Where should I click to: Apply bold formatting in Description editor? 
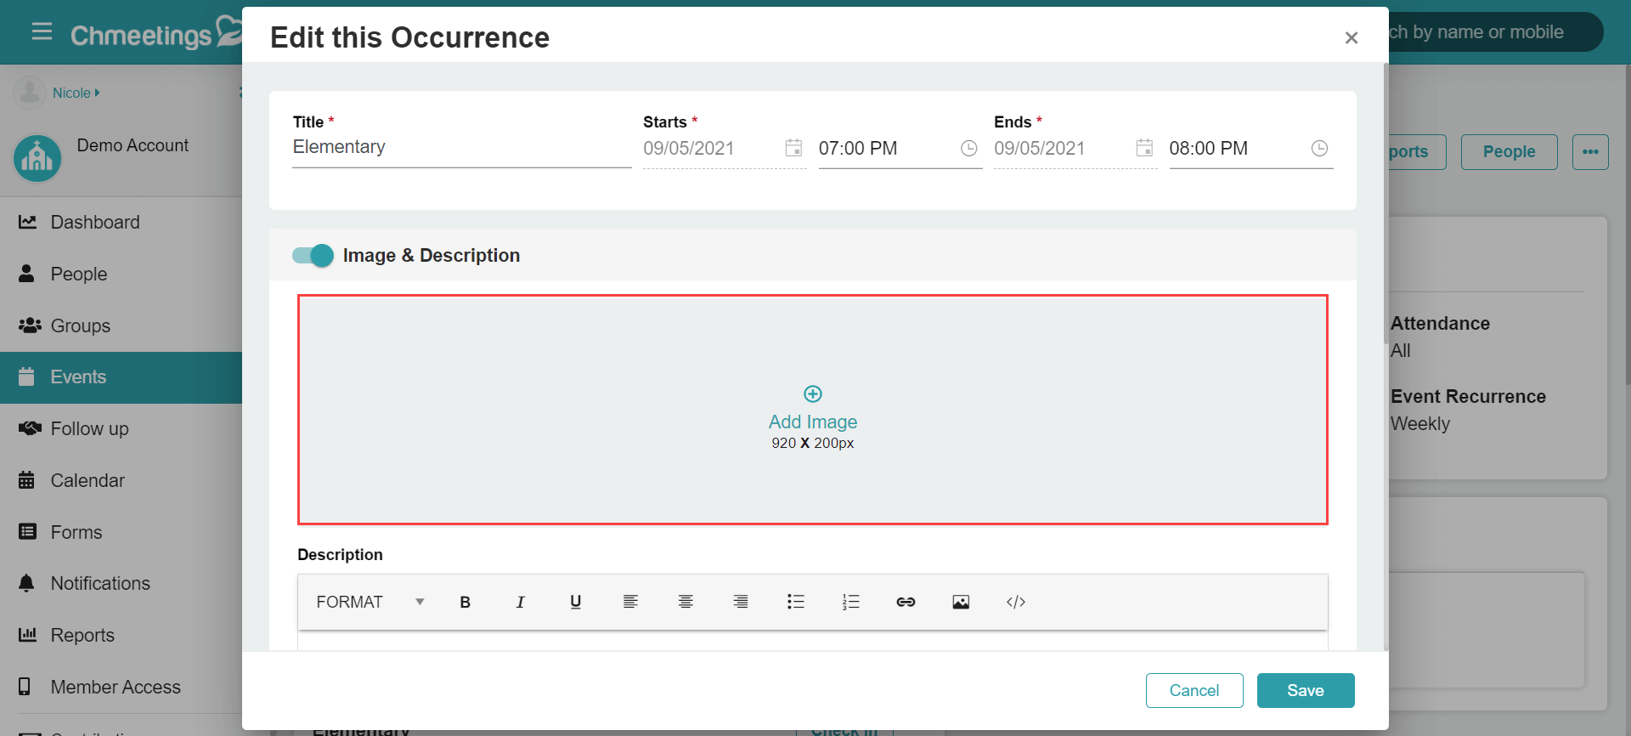pos(465,602)
